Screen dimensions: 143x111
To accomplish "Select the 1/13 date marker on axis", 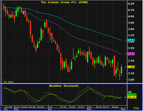I will point(64,107).
